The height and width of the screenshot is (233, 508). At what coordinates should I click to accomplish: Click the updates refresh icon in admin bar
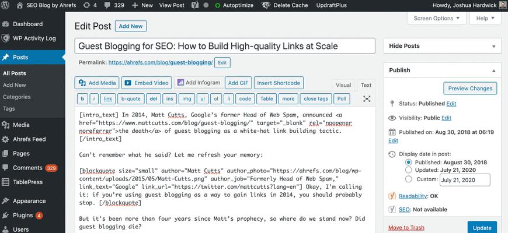(88, 5)
